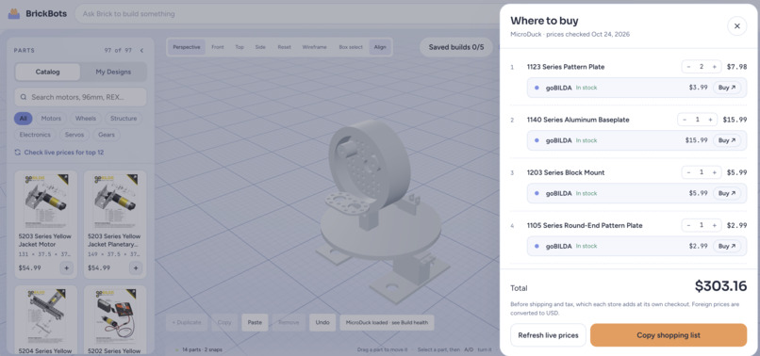
Task: Add 5203 Yellow Jacket Planetary motor with plus
Action: tap(136, 267)
